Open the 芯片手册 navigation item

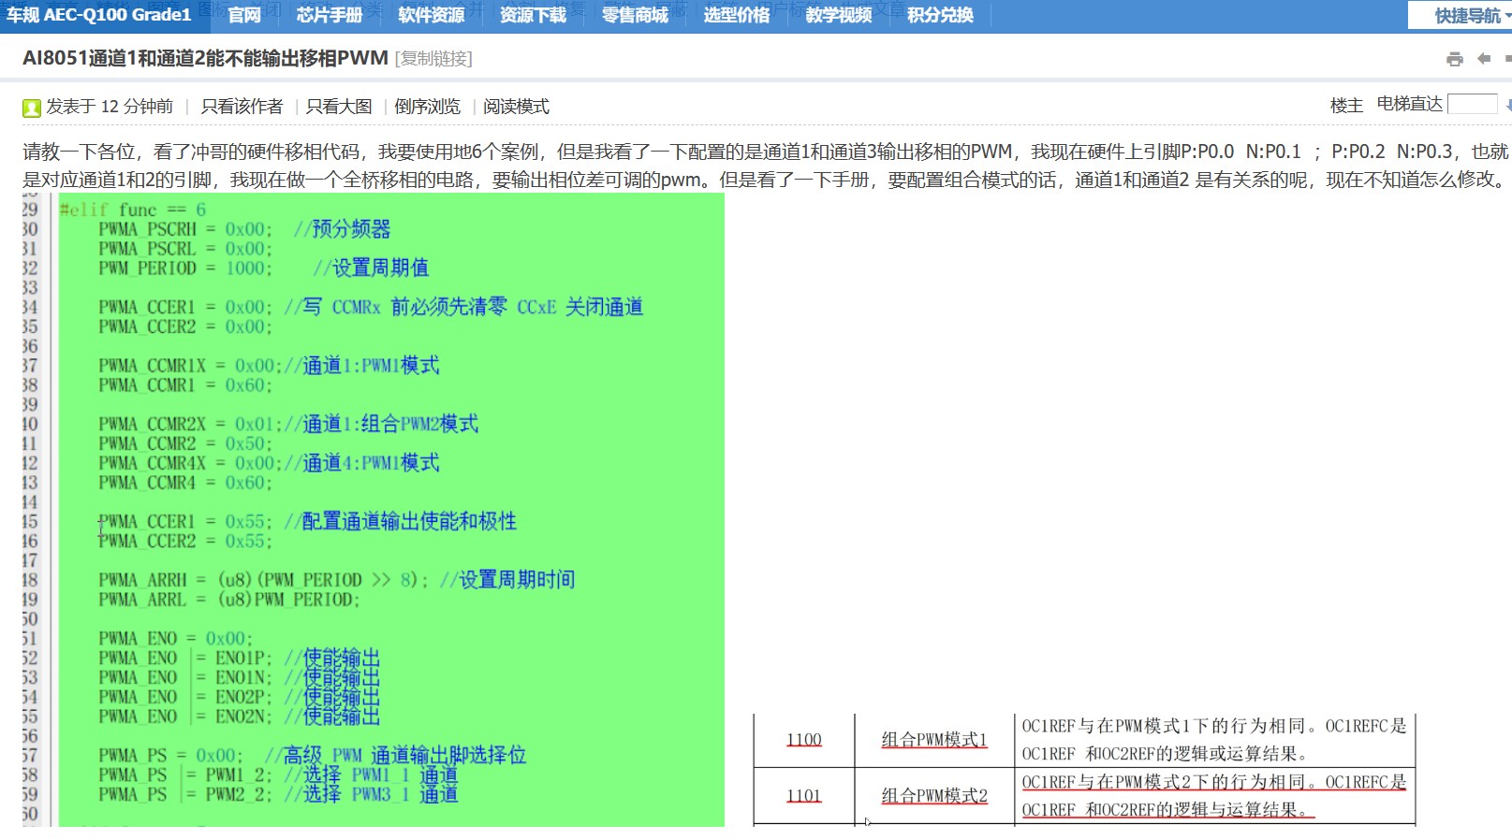pos(330,15)
